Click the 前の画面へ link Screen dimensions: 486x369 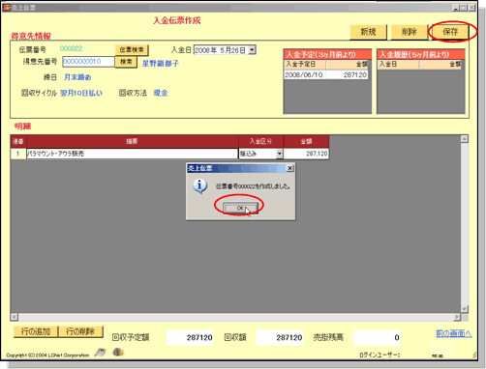point(453,333)
